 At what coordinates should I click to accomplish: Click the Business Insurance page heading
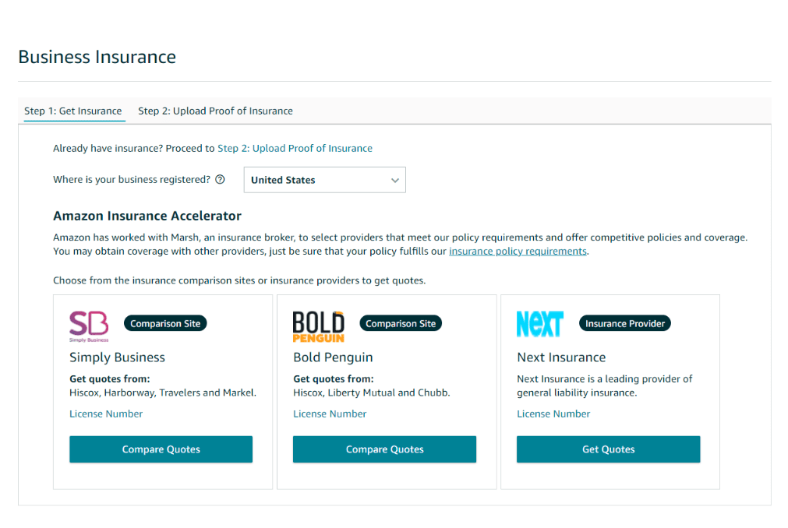[x=97, y=57]
